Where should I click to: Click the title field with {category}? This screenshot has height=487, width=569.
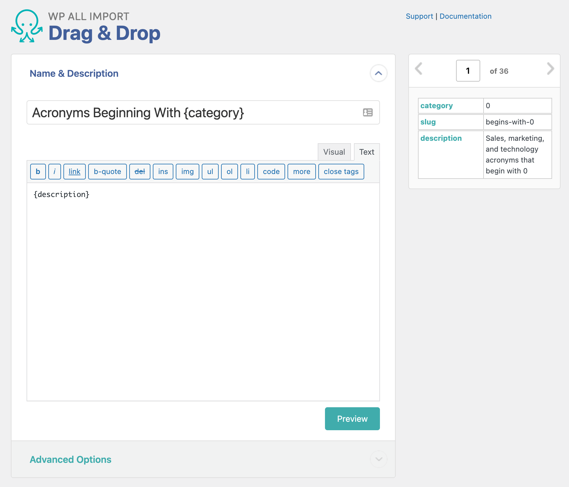(193, 113)
